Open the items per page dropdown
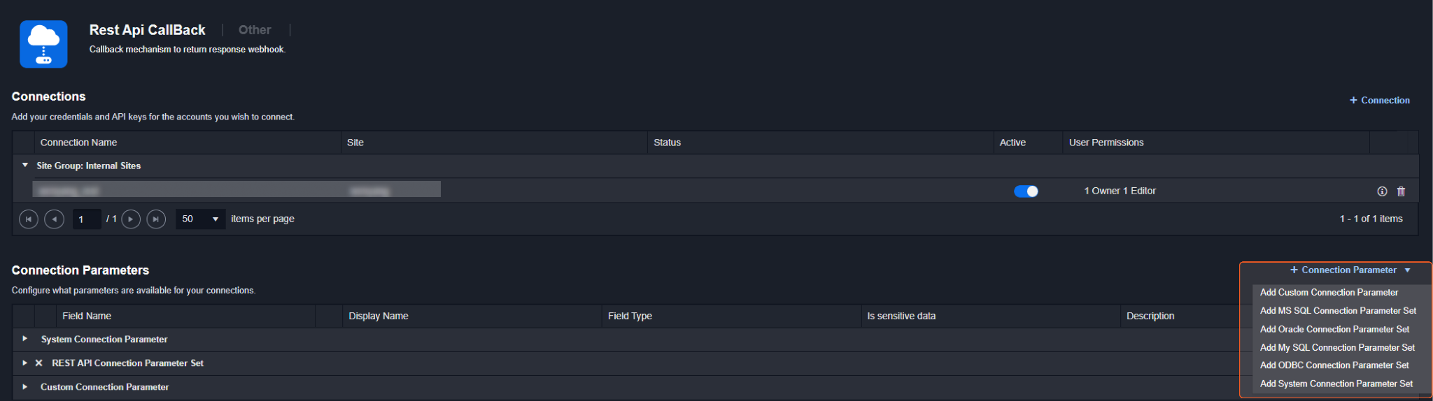1433x401 pixels. [x=201, y=219]
